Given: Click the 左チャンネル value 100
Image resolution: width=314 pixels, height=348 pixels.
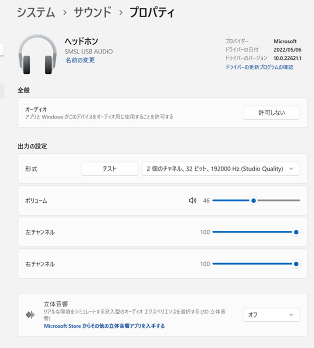Looking at the screenshot, I should tap(205, 232).
